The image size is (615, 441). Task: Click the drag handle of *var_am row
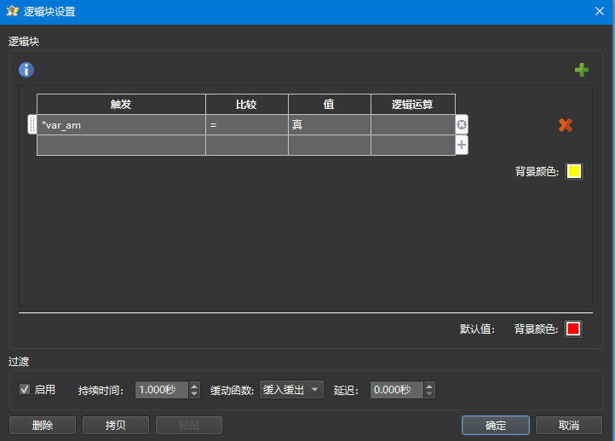(x=32, y=125)
